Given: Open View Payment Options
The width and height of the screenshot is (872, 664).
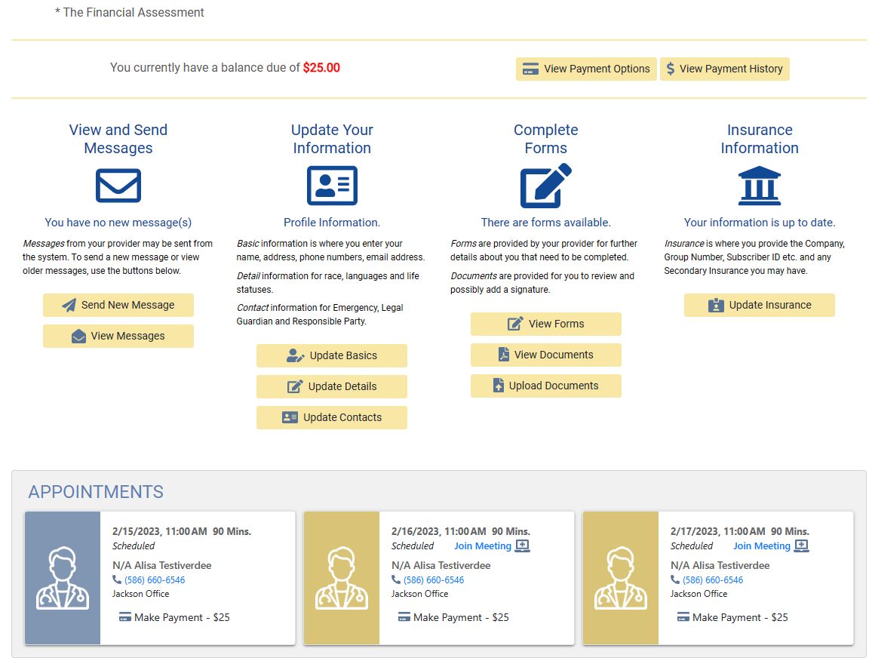Looking at the screenshot, I should pos(586,69).
